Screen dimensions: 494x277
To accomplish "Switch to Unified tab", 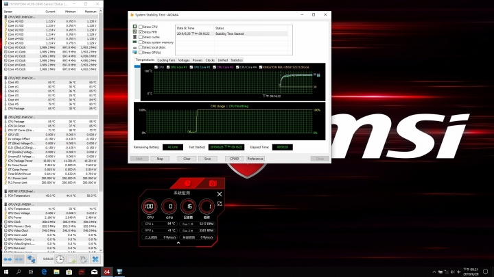I will [x=223, y=60].
